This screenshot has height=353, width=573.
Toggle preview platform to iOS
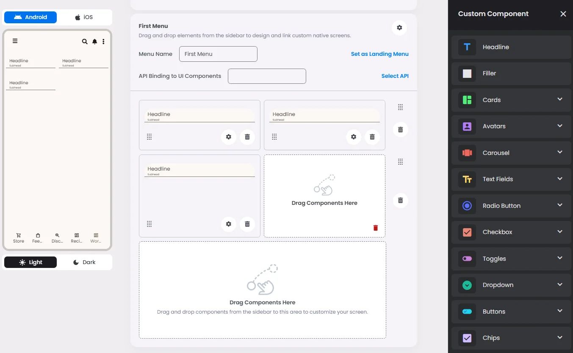tap(84, 17)
